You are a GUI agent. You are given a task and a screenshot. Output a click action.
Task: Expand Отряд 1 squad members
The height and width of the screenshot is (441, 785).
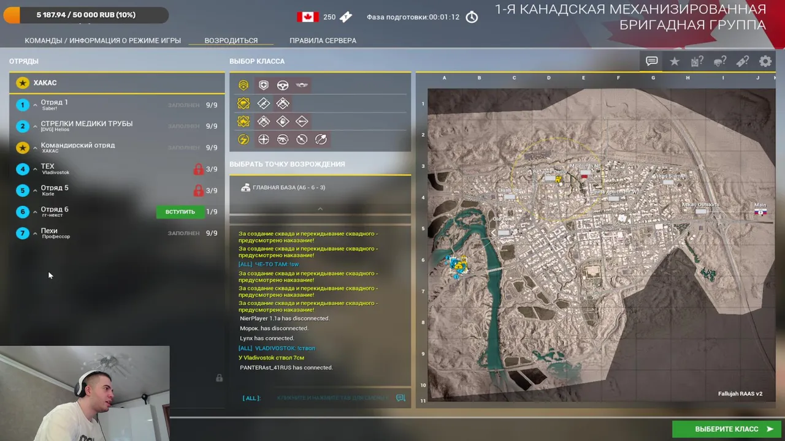(35, 105)
